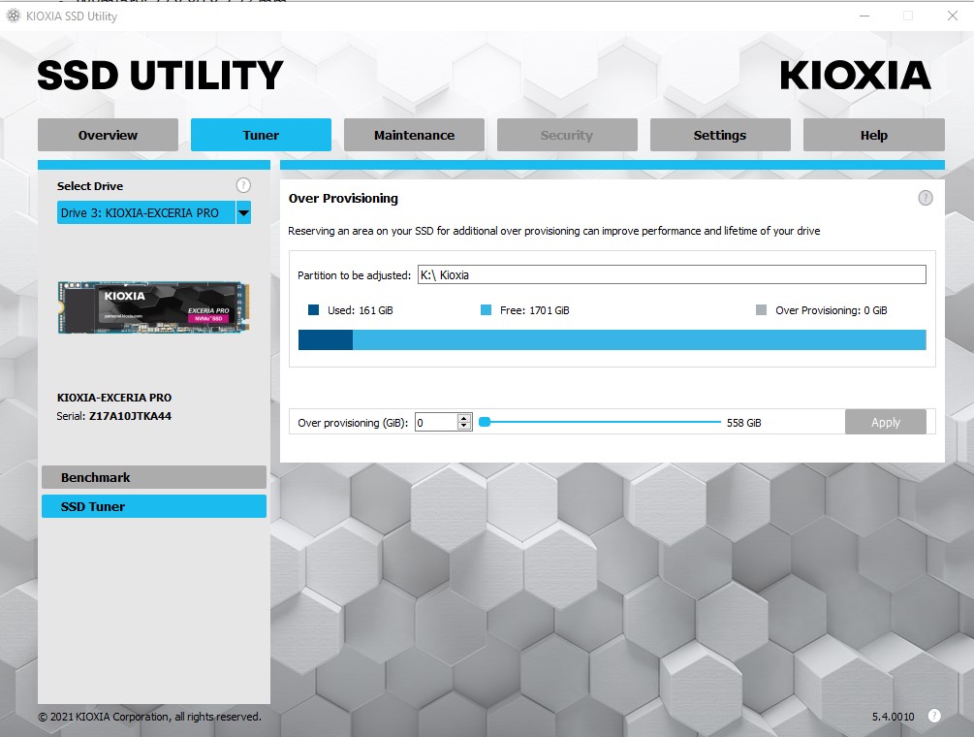Click the Apply button
Image resolution: width=974 pixels, height=737 pixels.
886,423
